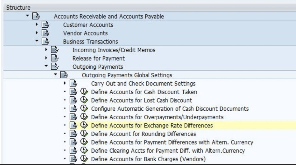Open documentation icon for Define Accounts for Bank Charges
Viewport: 296px width, 165px height.
[x=73, y=159]
